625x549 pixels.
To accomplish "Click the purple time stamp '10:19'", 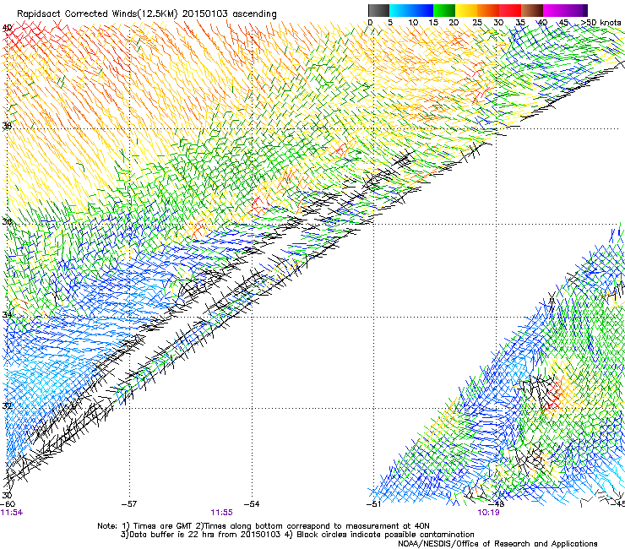I will [489, 513].
